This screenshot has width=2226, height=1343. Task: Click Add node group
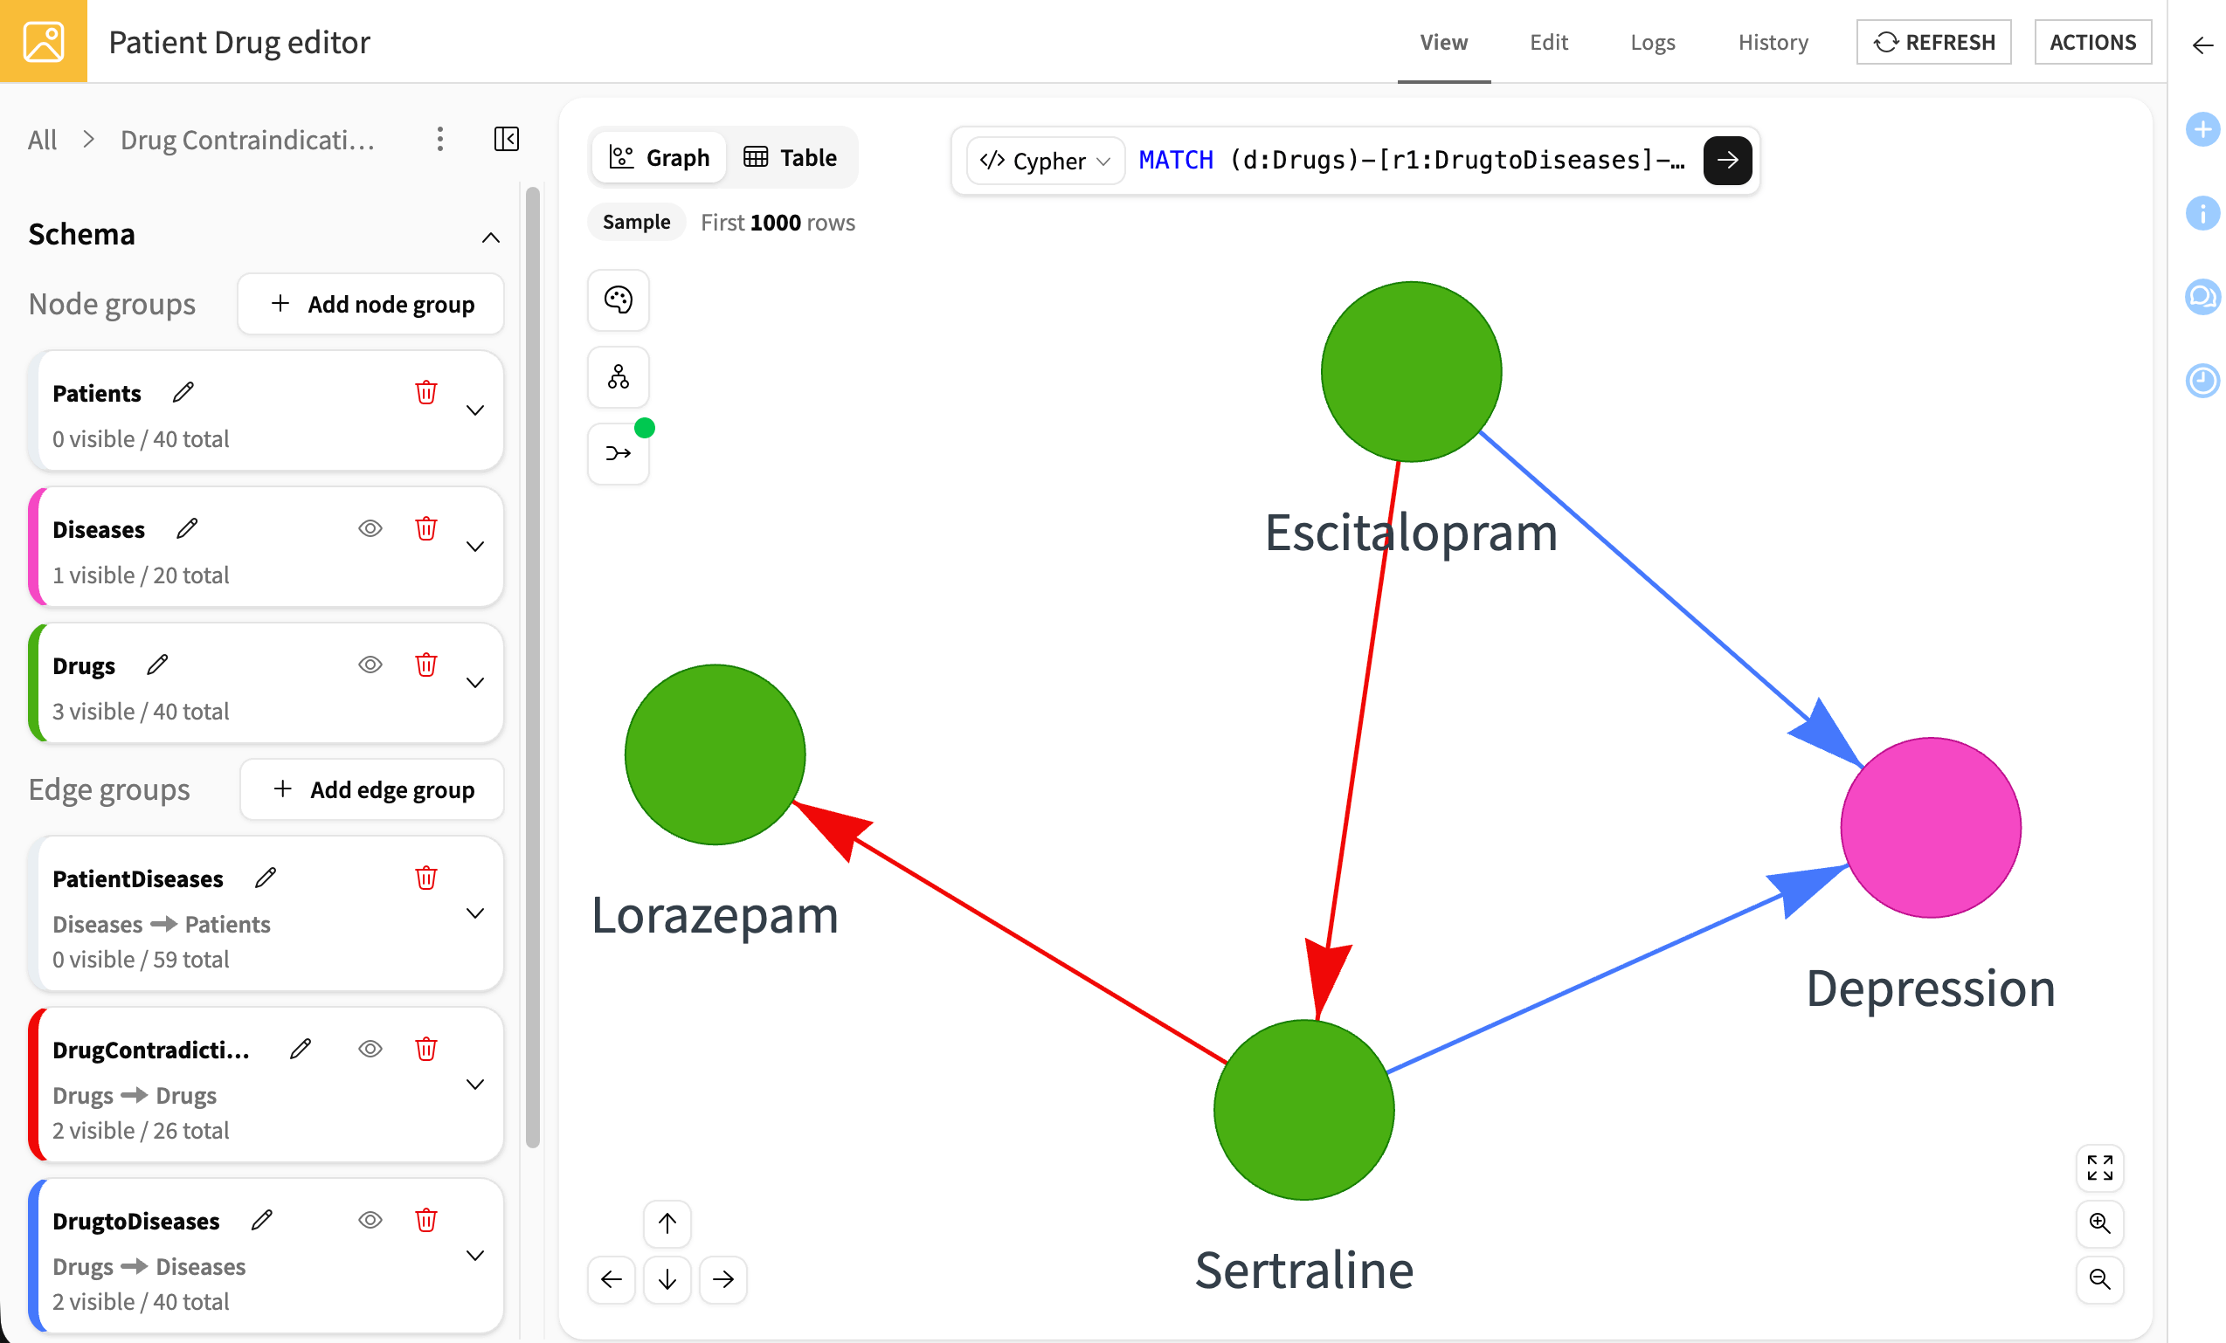pyautogui.click(x=371, y=305)
